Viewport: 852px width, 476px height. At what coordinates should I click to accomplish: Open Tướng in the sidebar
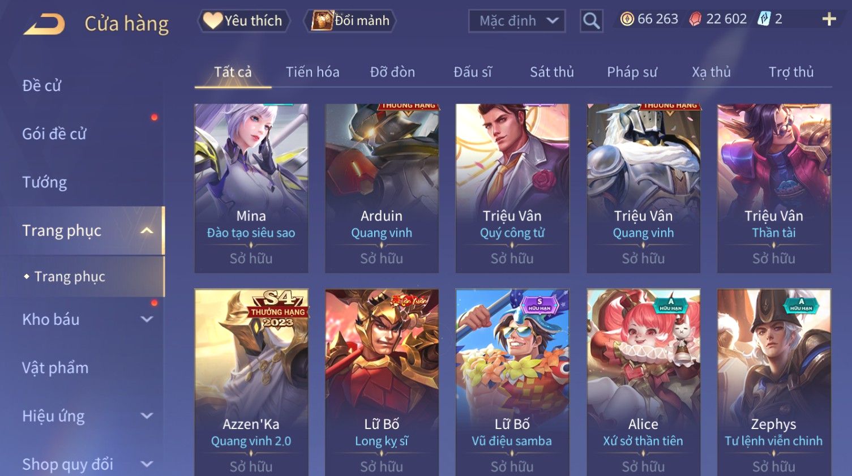(45, 182)
